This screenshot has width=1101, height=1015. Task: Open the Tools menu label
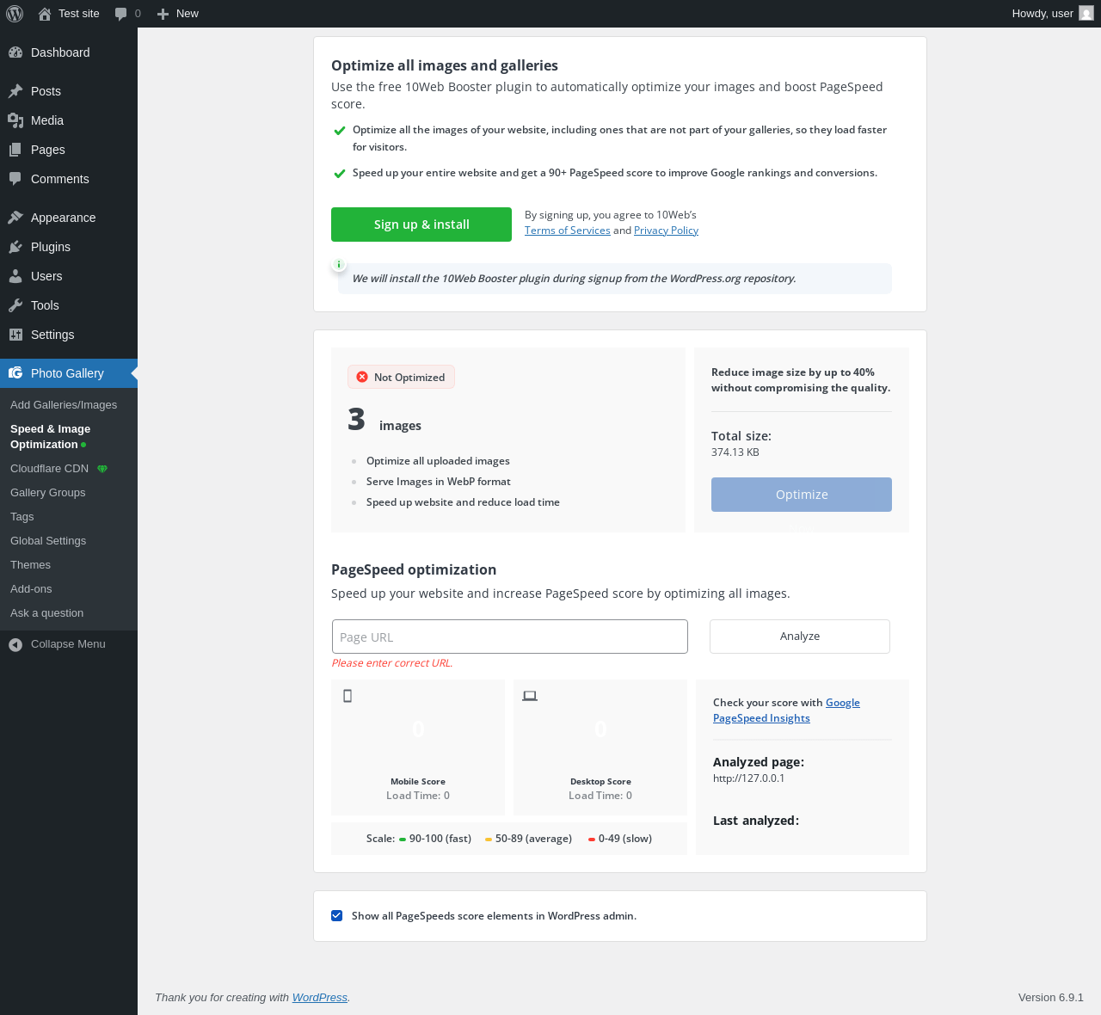tap(45, 305)
